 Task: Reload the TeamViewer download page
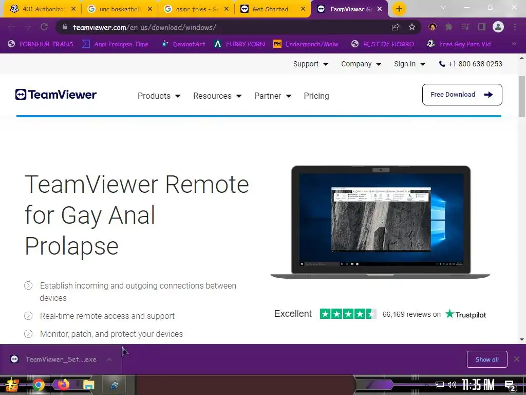tap(44, 27)
